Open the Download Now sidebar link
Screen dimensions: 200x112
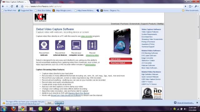147,37
